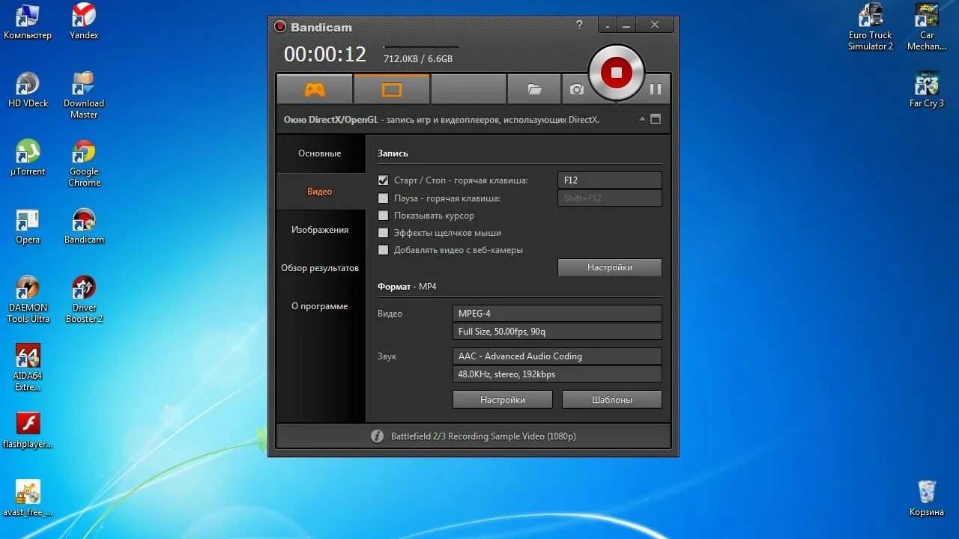The height and width of the screenshot is (539, 959).
Task: Enable Показывать курсор checkbox
Action: tap(384, 216)
